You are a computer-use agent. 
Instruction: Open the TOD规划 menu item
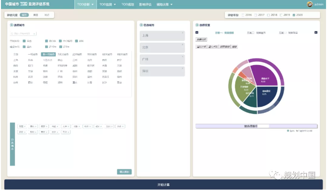(x=128, y=4)
